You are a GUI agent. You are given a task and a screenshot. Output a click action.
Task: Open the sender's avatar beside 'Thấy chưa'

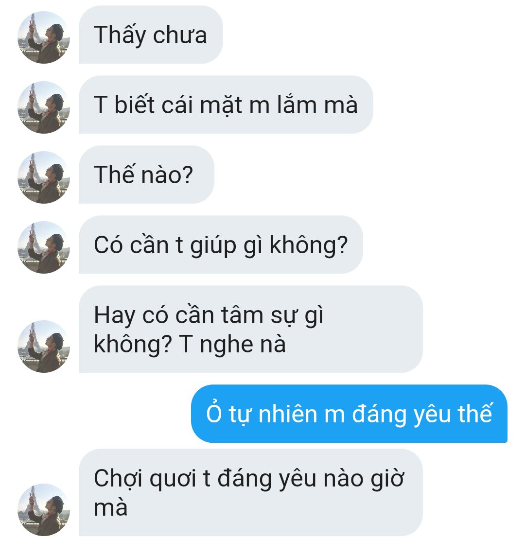tap(44, 37)
